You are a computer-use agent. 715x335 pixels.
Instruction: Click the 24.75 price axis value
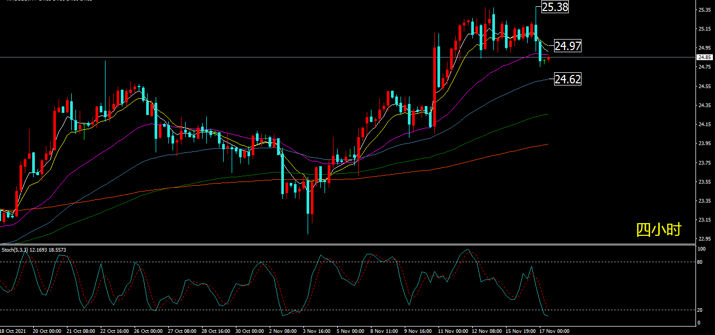coord(705,67)
